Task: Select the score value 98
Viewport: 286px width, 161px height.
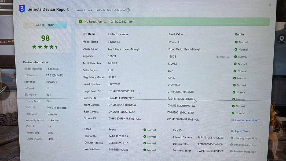Action: pyautogui.click(x=45, y=38)
